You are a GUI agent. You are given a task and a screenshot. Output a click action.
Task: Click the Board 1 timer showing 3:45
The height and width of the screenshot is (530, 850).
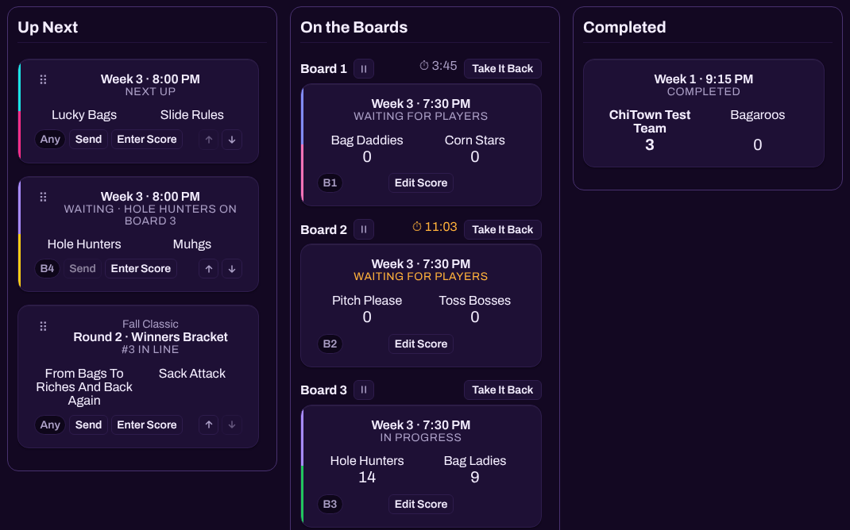[438, 66]
